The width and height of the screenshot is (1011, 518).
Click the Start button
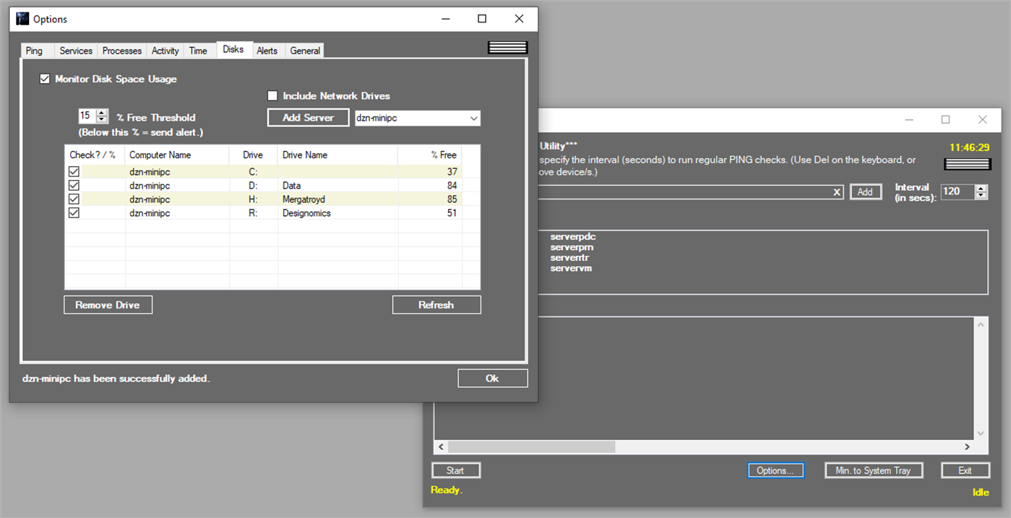[455, 470]
